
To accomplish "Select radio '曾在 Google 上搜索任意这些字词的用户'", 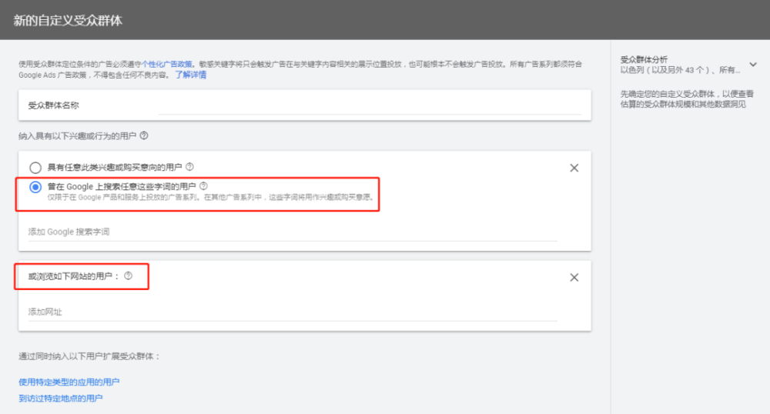I will click(35, 187).
